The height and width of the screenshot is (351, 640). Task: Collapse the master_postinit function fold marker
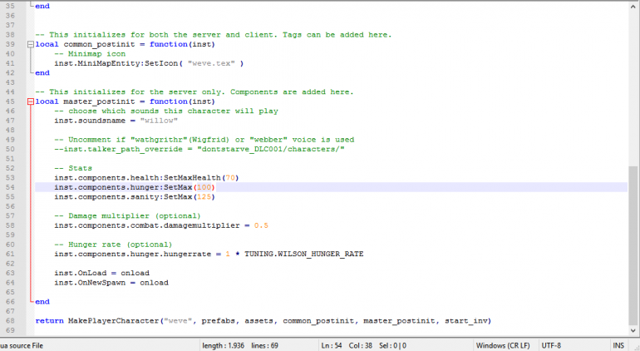32,101
